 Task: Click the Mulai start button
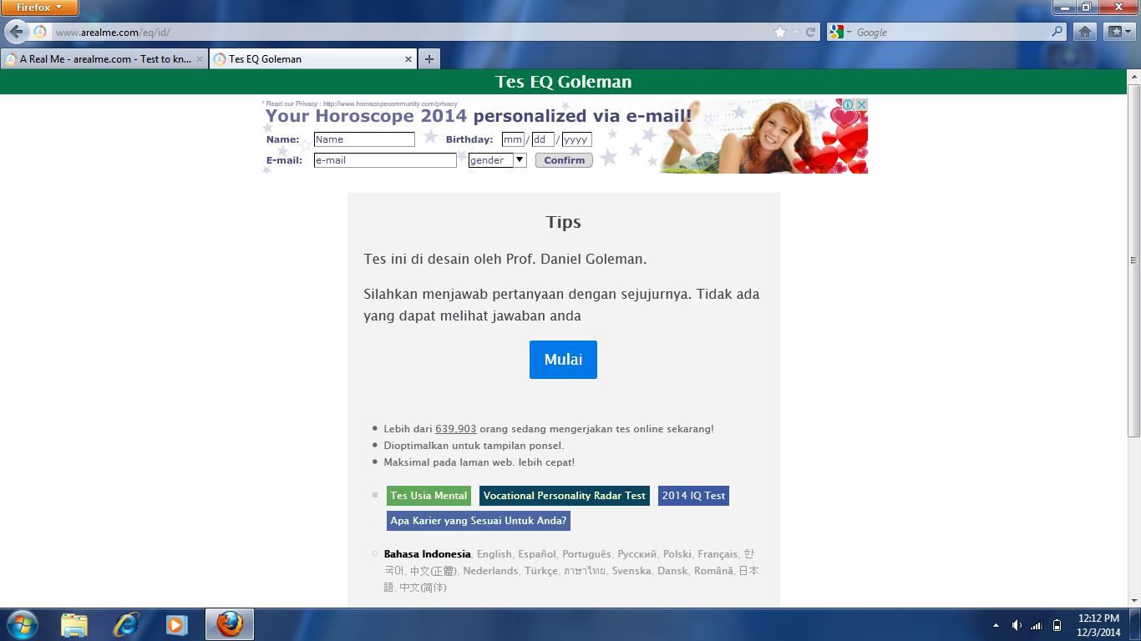tap(563, 360)
